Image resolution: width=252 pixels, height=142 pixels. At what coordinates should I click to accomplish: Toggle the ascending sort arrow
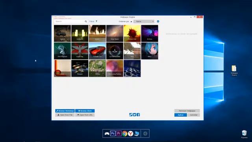click(x=131, y=21)
